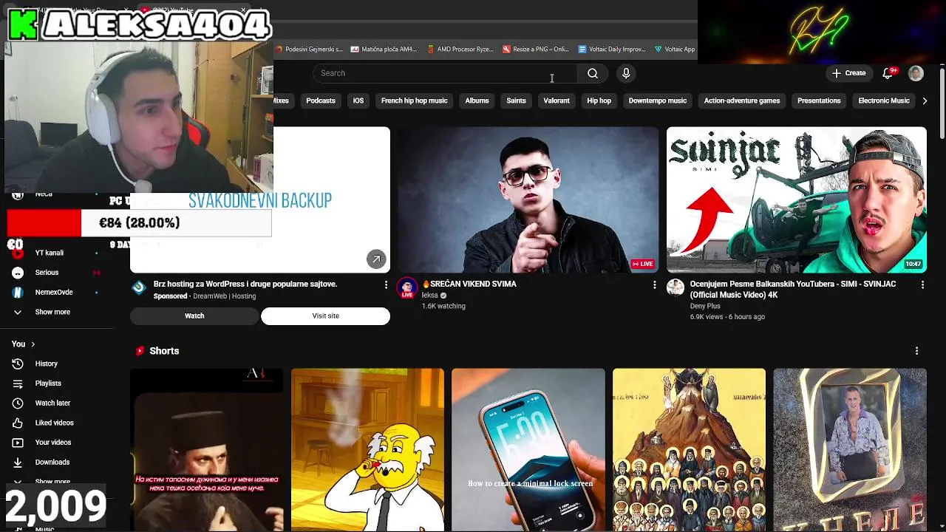The height and width of the screenshot is (532, 946).
Task: Select the Saints filter chip
Action: point(516,100)
